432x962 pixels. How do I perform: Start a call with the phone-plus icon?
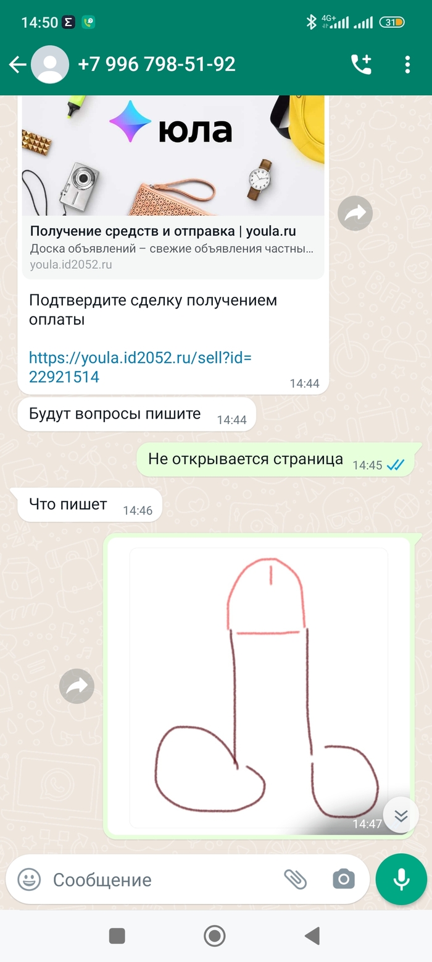[361, 64]
